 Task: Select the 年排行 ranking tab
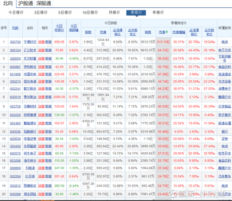[x=158, y=13]
